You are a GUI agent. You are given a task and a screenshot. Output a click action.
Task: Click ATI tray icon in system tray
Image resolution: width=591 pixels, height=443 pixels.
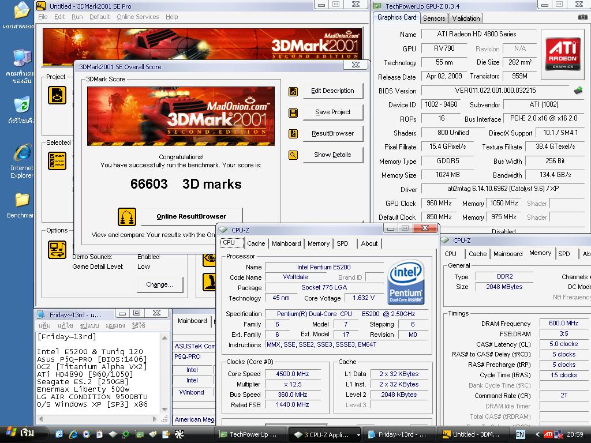pos(548,434)
